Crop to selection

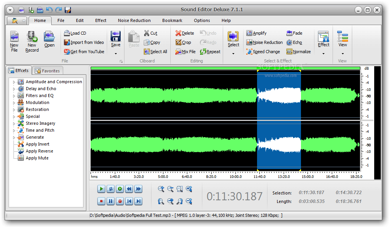[x=183, y=42]
